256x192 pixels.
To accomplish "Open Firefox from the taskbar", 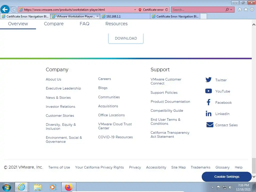I will point(68,187).
